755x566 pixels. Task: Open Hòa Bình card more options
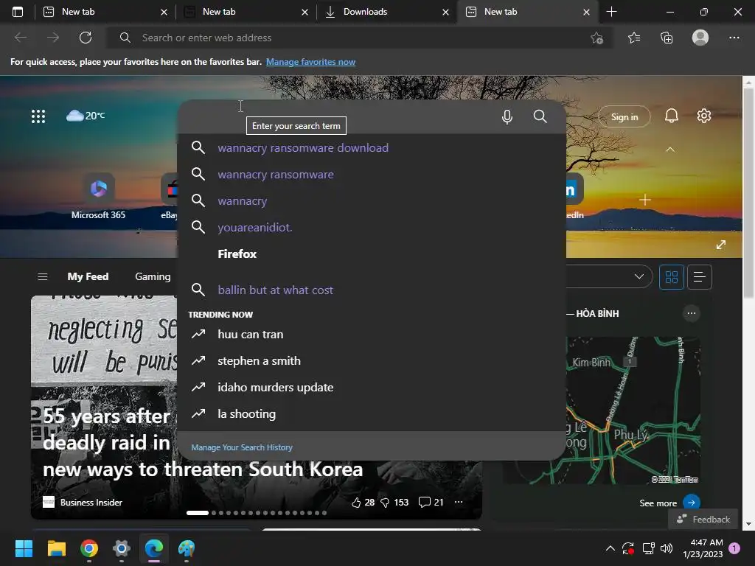[x=692, y=313]
